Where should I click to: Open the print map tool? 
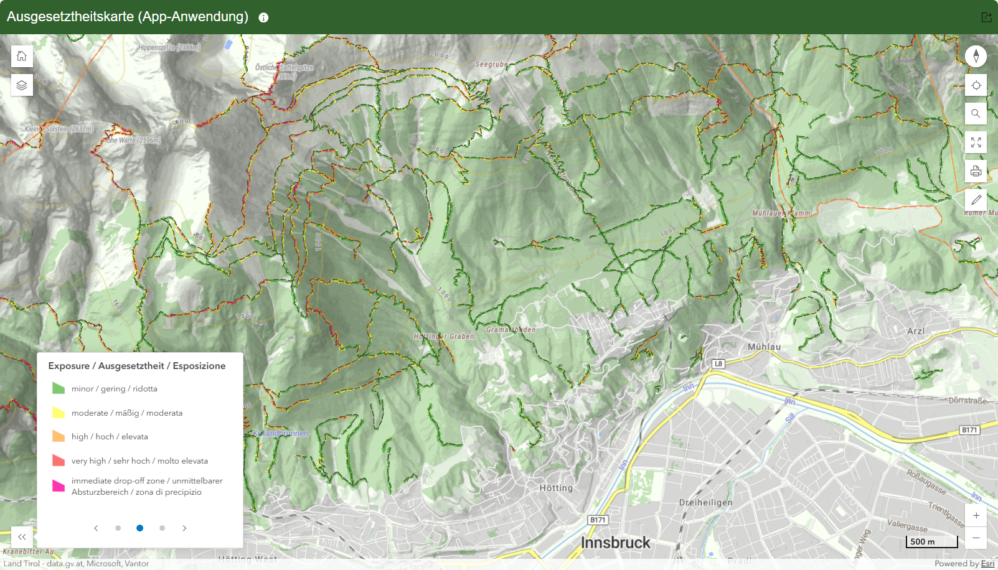pyautogui.click(x=976, y=171)
